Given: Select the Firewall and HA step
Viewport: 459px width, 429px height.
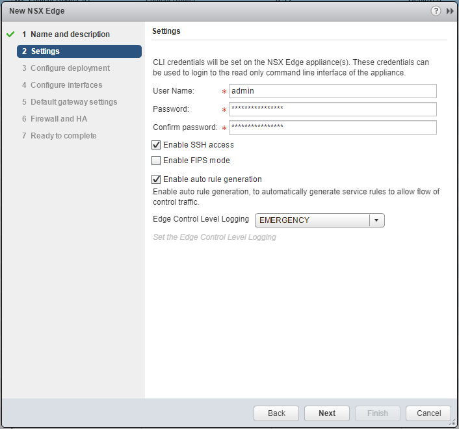Looking at the screenshot, I should (x=59, y=119).
